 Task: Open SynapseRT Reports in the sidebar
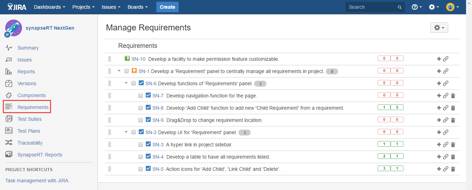40,155
